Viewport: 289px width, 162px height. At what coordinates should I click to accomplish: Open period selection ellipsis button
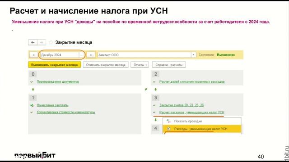point(81,55)
